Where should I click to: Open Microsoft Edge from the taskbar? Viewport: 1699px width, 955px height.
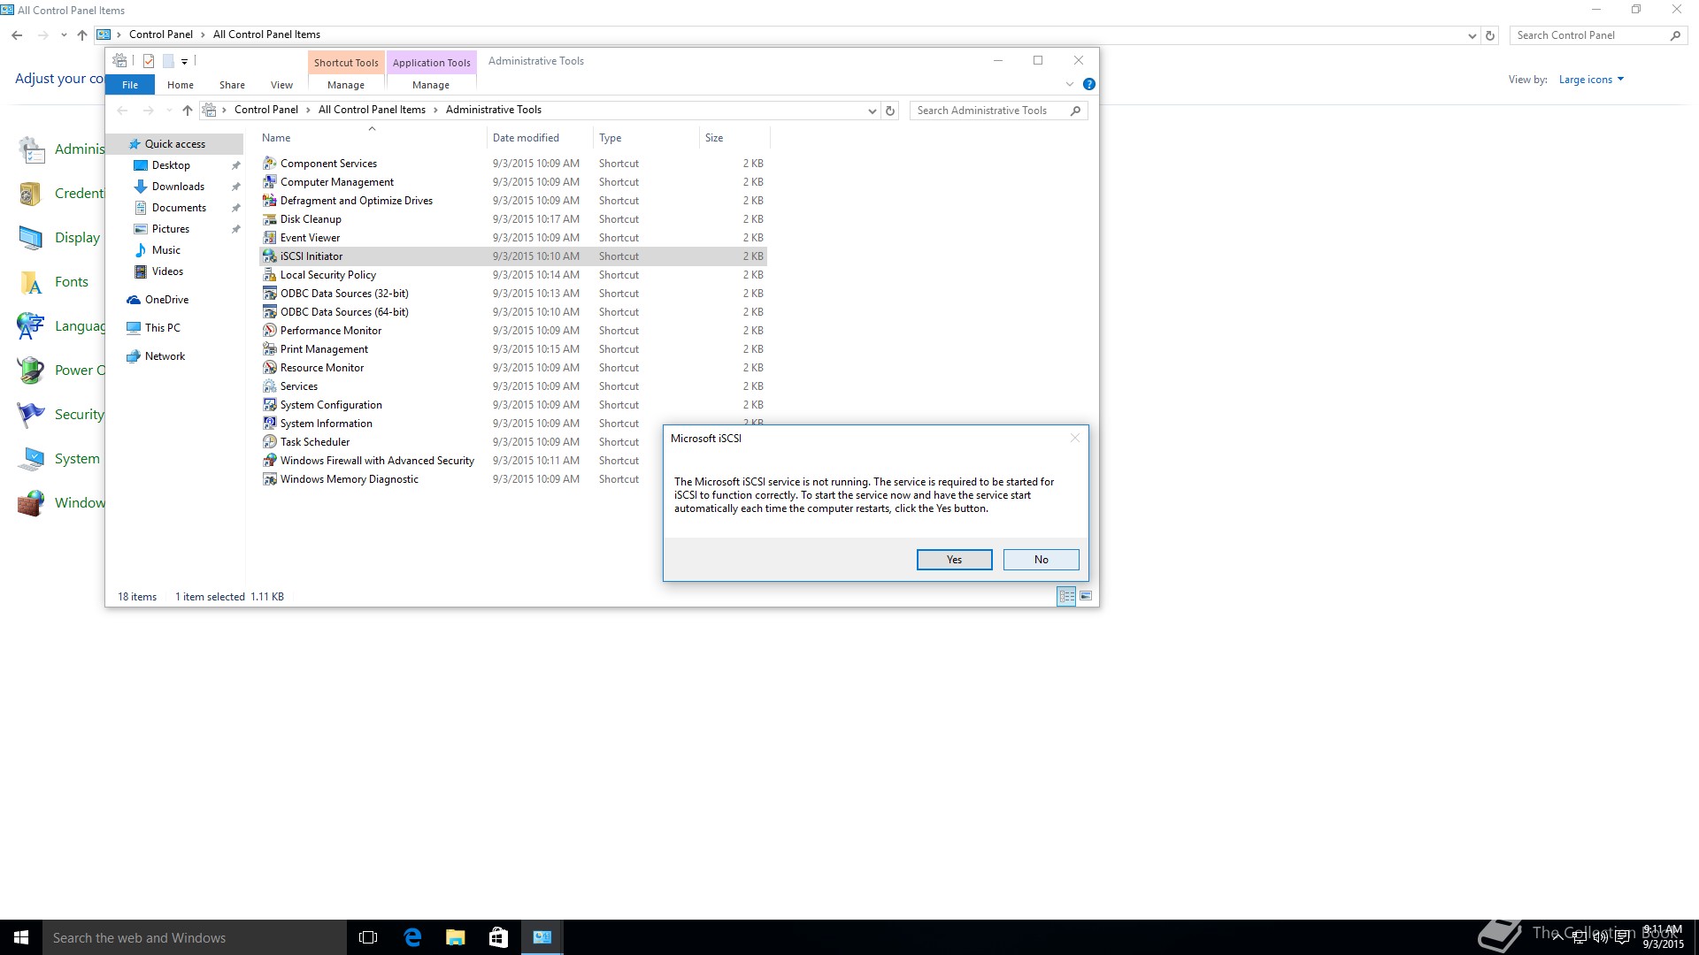(412, 937)
